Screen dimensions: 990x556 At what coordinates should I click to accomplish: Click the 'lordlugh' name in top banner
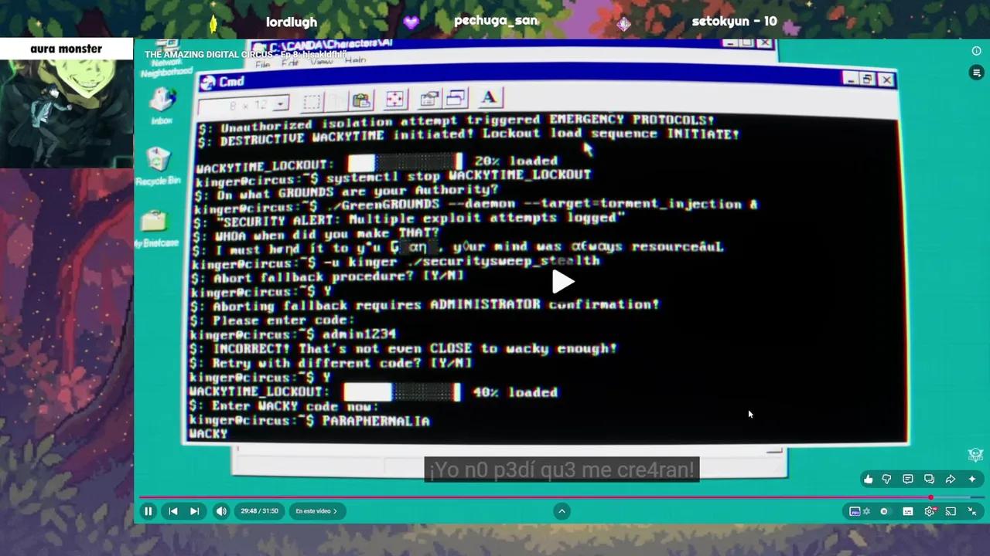click(x=292, y=22)
